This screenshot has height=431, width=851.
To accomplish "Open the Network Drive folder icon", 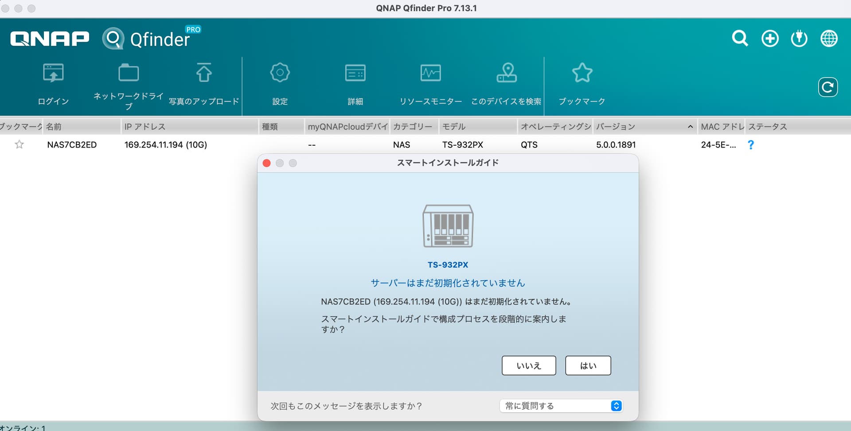I will [x=129, y=73].
